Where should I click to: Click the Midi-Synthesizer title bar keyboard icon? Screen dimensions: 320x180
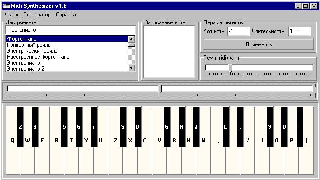tap(6, 6)
